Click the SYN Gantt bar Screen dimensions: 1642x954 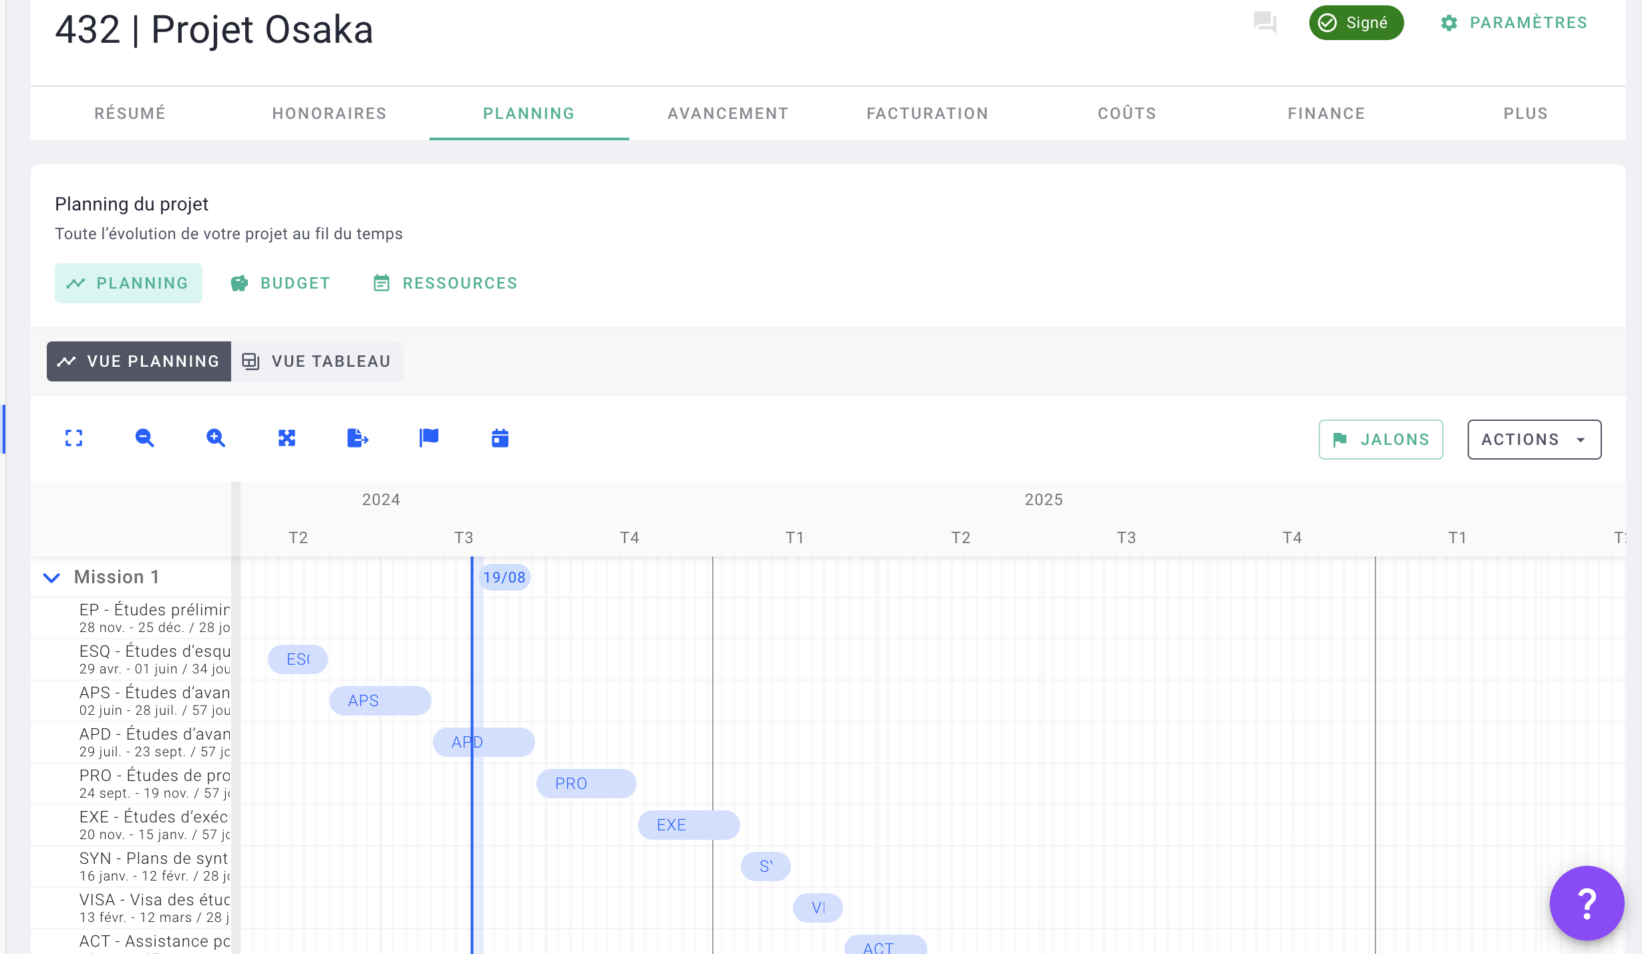[x=766, y=866]
